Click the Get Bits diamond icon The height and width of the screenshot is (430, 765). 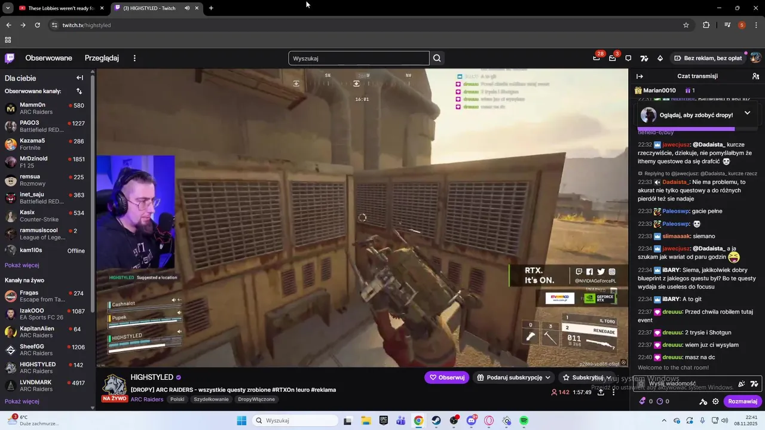tap(660, 58)
